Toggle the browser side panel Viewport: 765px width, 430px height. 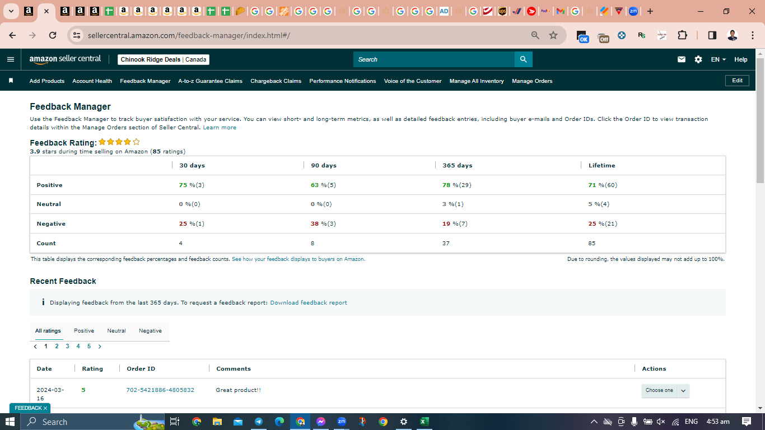[712, 35]
